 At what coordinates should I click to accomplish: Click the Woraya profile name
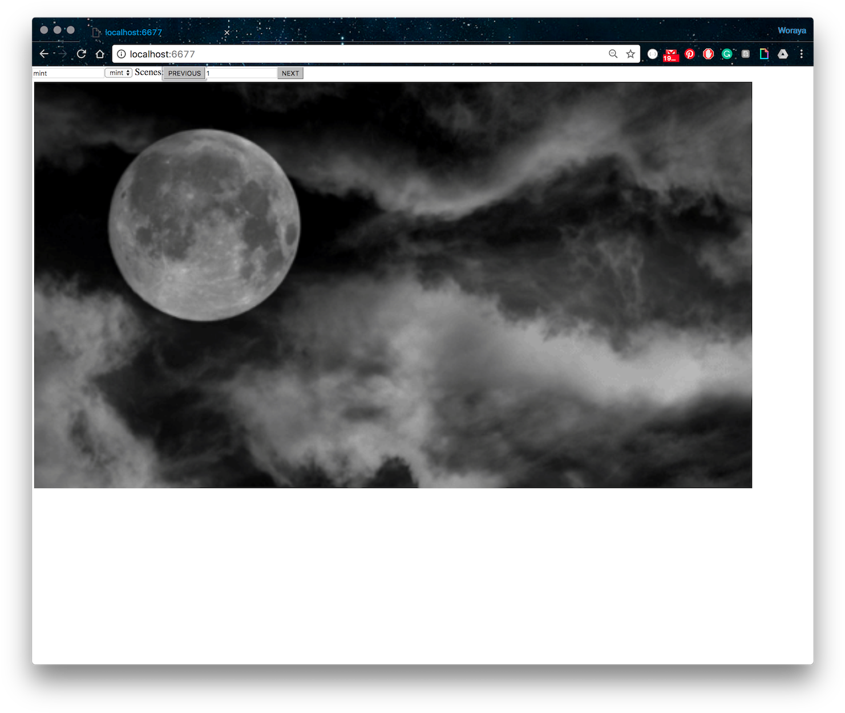792,31
